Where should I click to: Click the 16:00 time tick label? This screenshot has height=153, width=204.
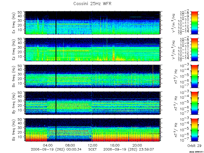point(115,145)
